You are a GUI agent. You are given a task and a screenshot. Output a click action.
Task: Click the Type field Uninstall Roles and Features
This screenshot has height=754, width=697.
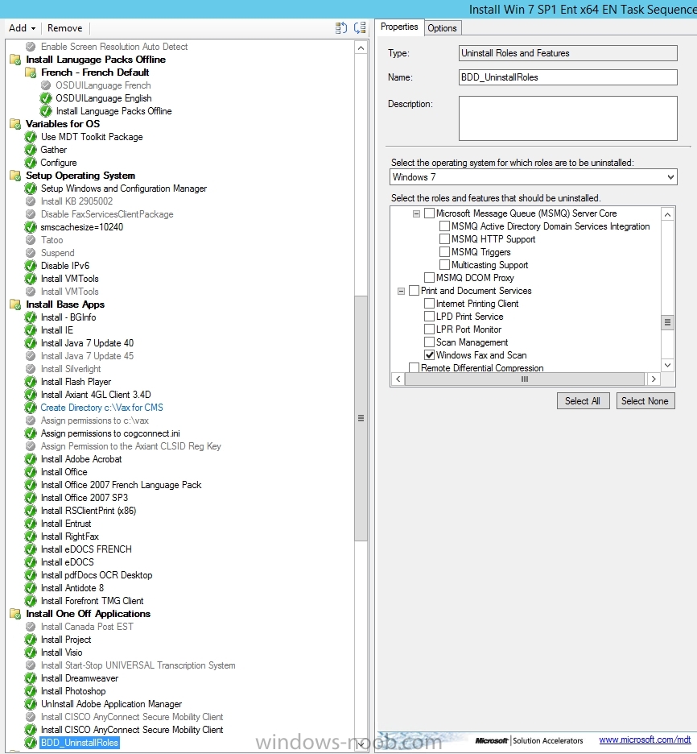[567, 53]
